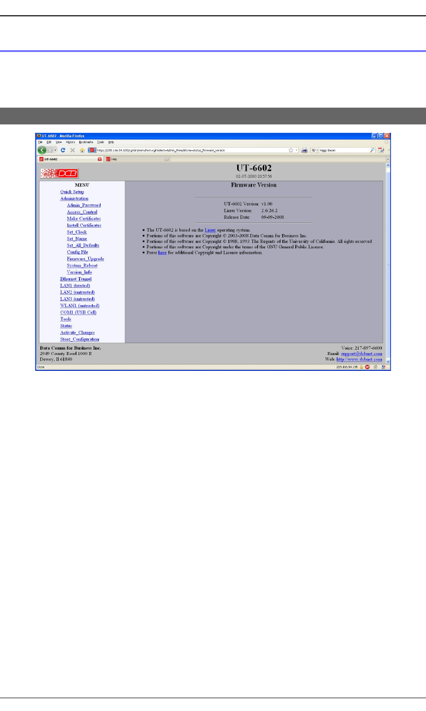Click 'UT-6602 Version: v1.00' text

click(248, 203)
